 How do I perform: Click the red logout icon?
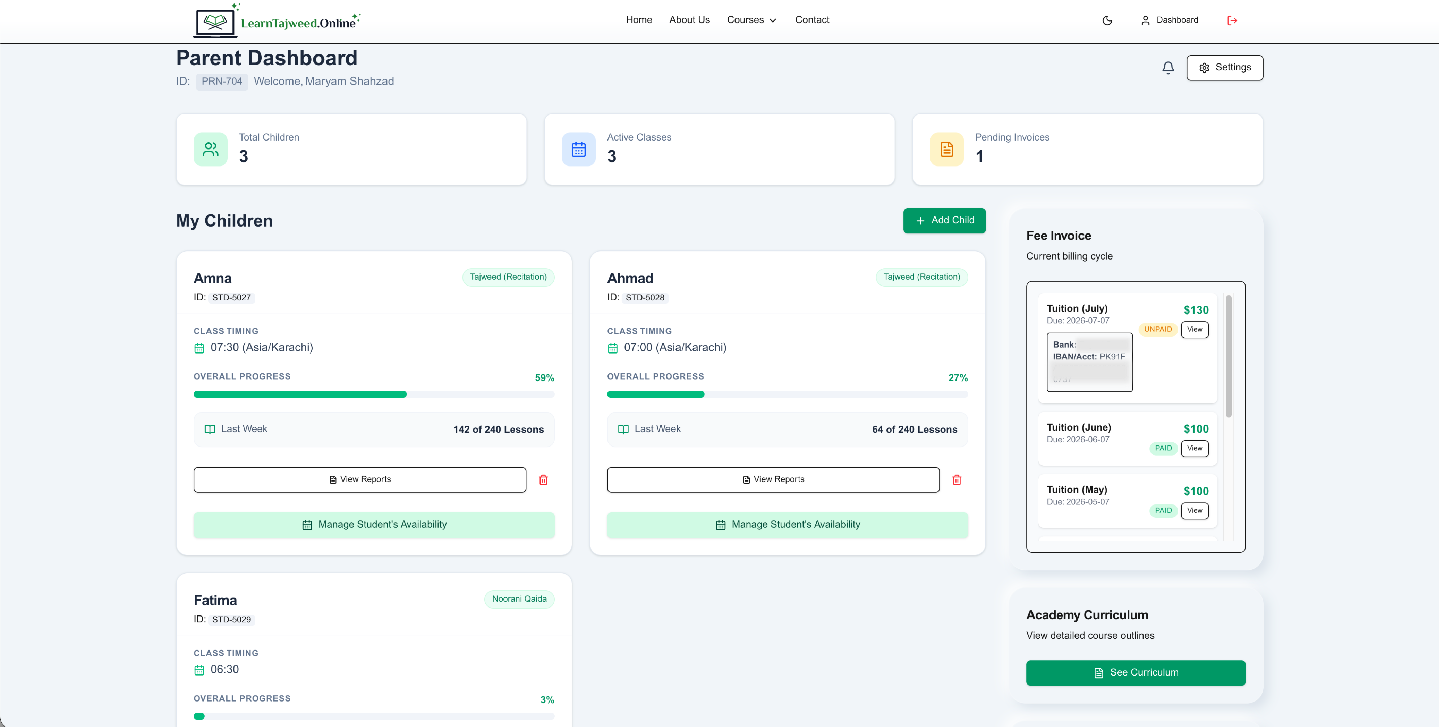click(x=1232, y=21)
